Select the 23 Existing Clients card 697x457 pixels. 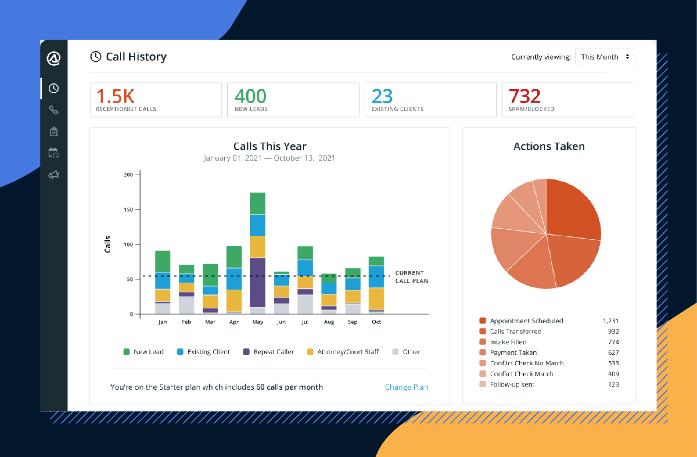[430, 100]
